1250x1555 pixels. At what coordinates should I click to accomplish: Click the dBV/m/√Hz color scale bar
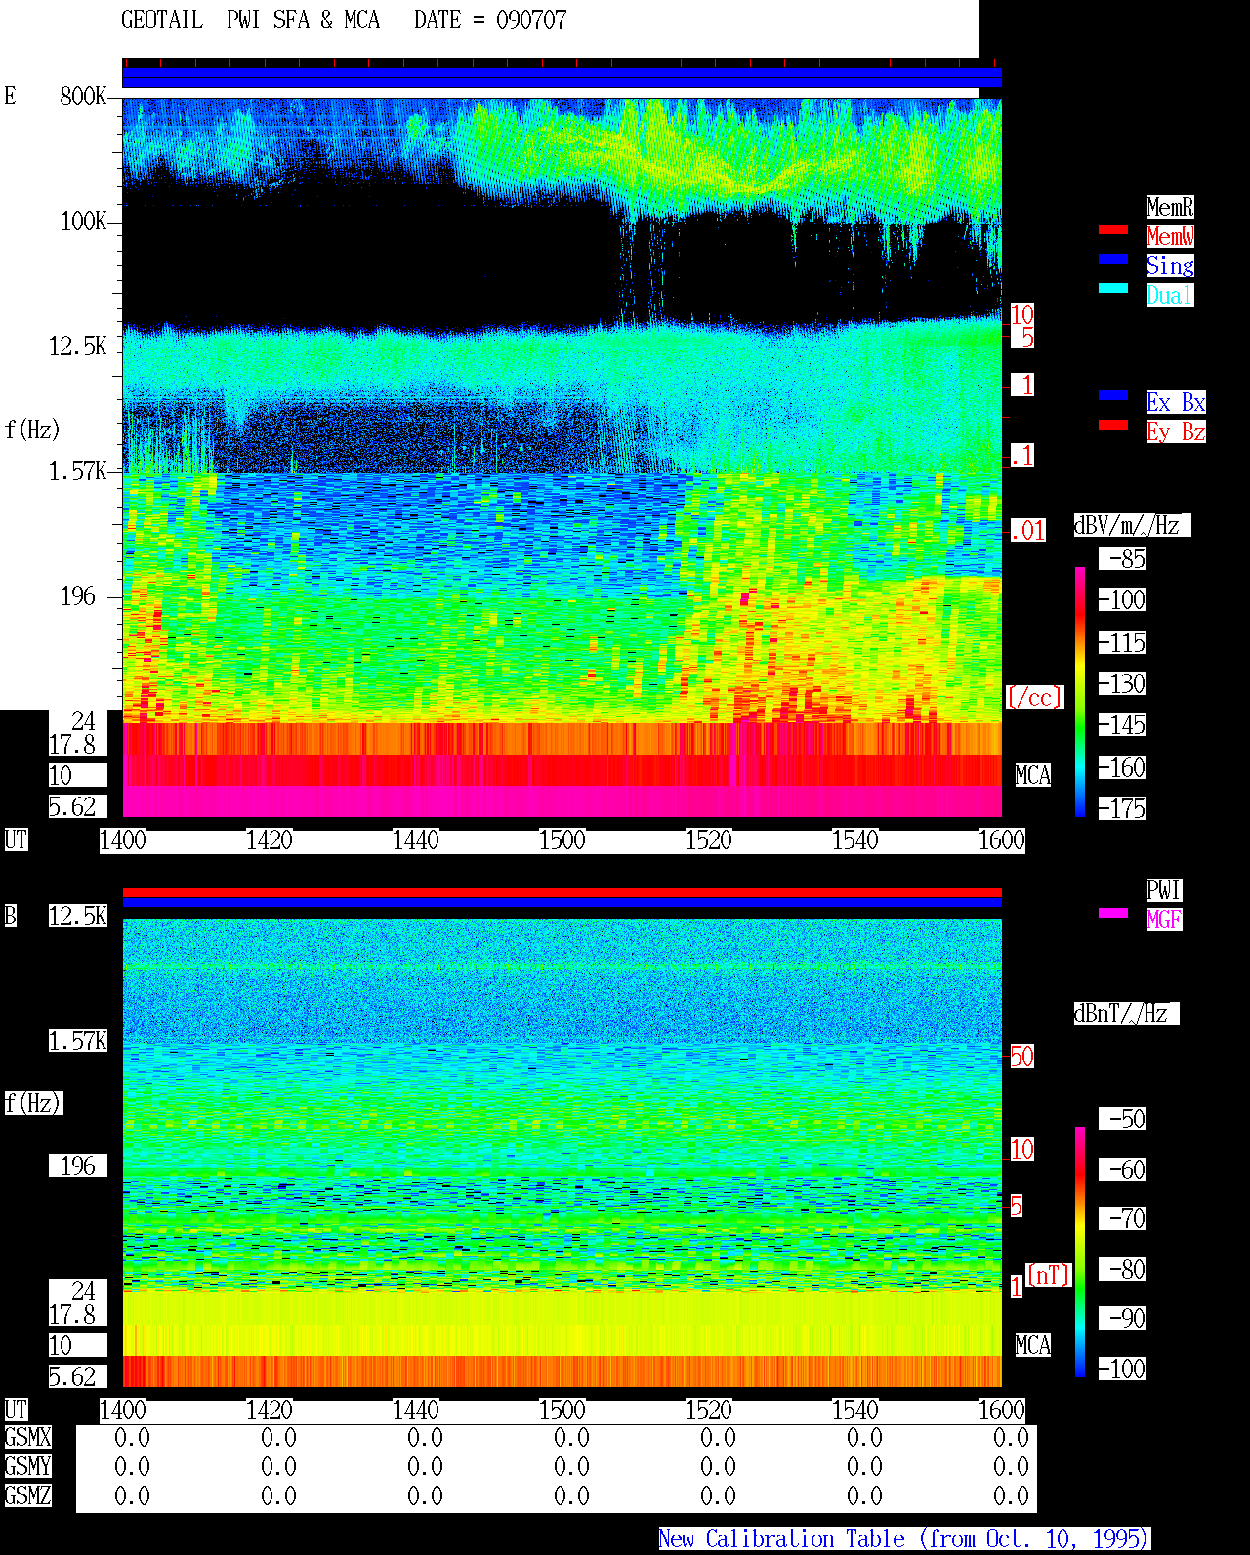[x=1080, y=691]
